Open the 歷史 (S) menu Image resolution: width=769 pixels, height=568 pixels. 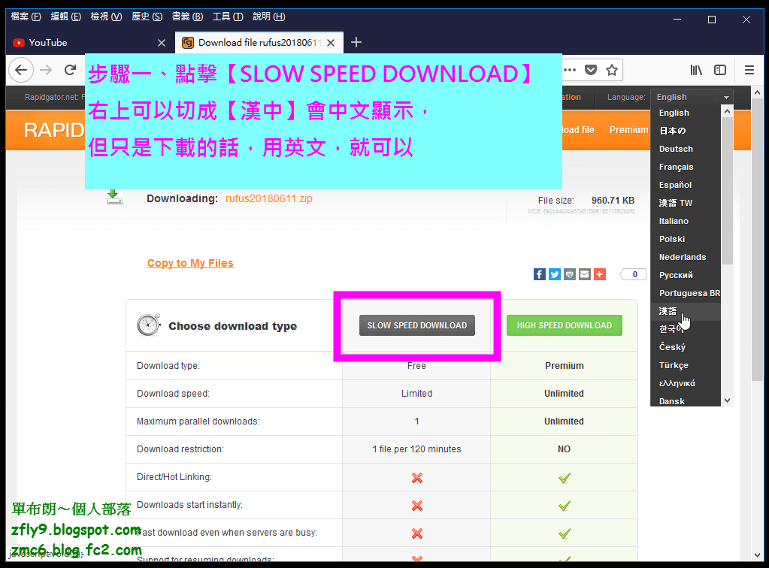tap(147, 17)
